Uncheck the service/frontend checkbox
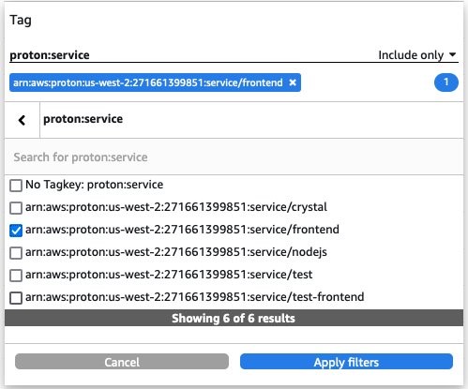Viewport: 468px width, 389px height. point(16,231)
